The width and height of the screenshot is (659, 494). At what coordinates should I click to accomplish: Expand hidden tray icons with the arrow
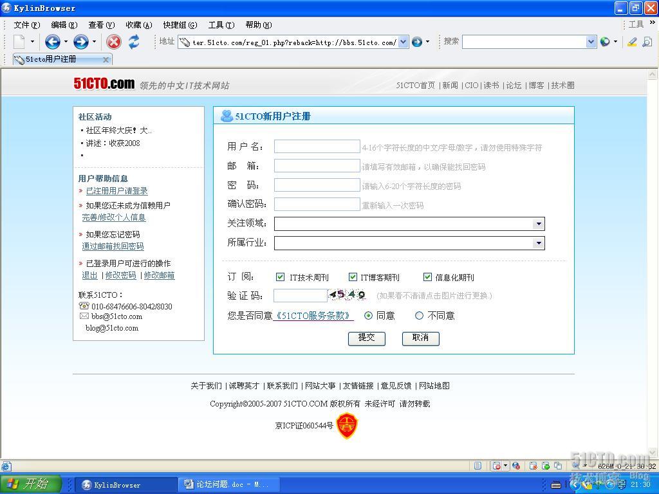[575, 485]
